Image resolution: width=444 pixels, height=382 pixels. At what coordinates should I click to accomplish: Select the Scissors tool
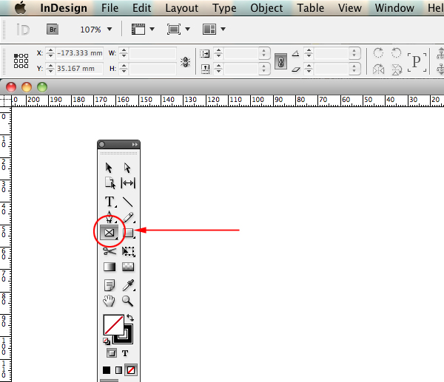coord(110,250)
